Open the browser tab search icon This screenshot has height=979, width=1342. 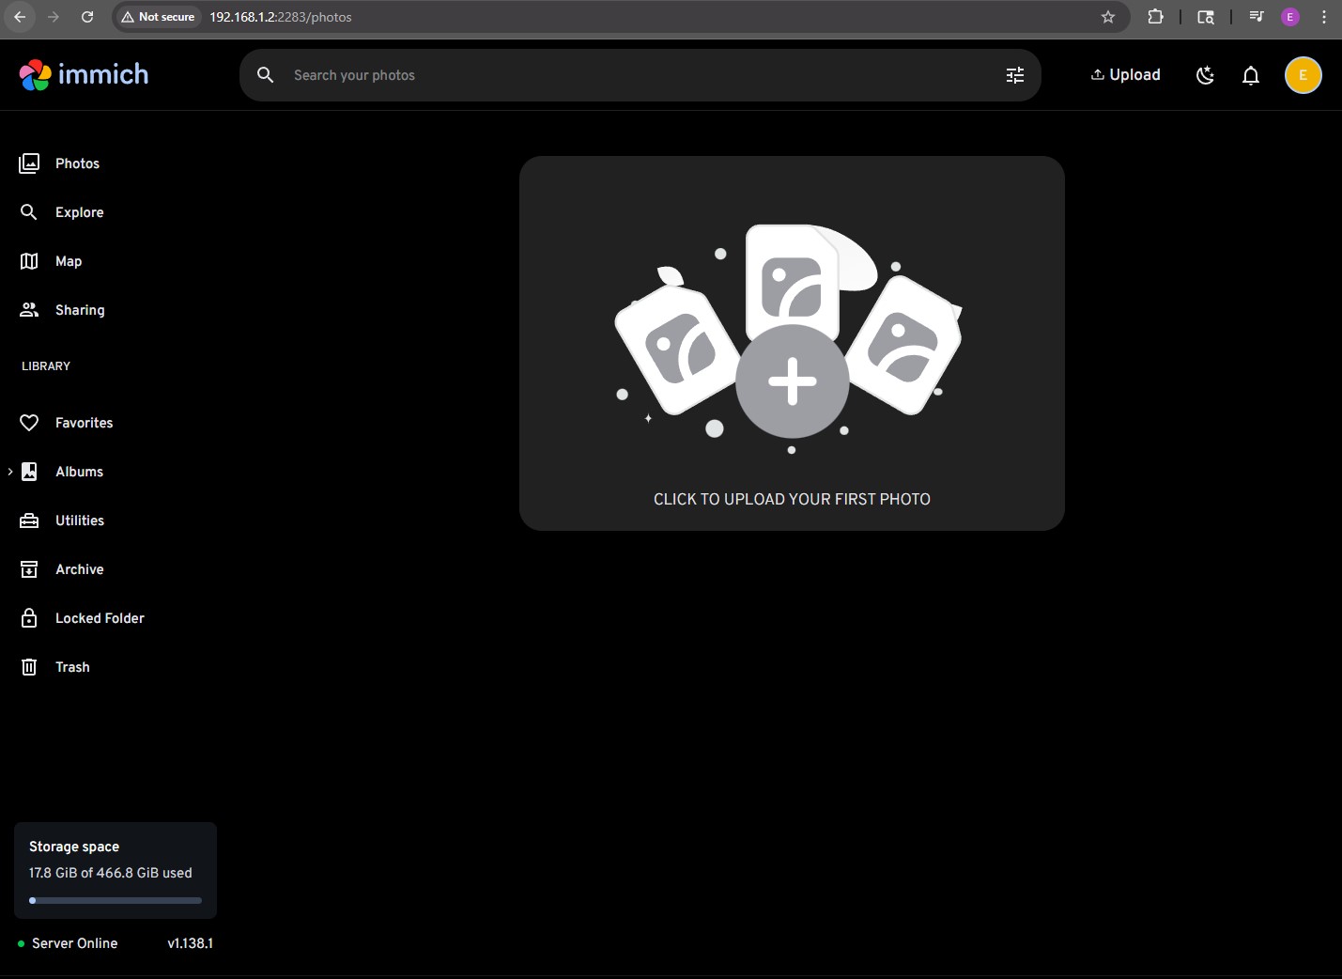coord(1206,17)
